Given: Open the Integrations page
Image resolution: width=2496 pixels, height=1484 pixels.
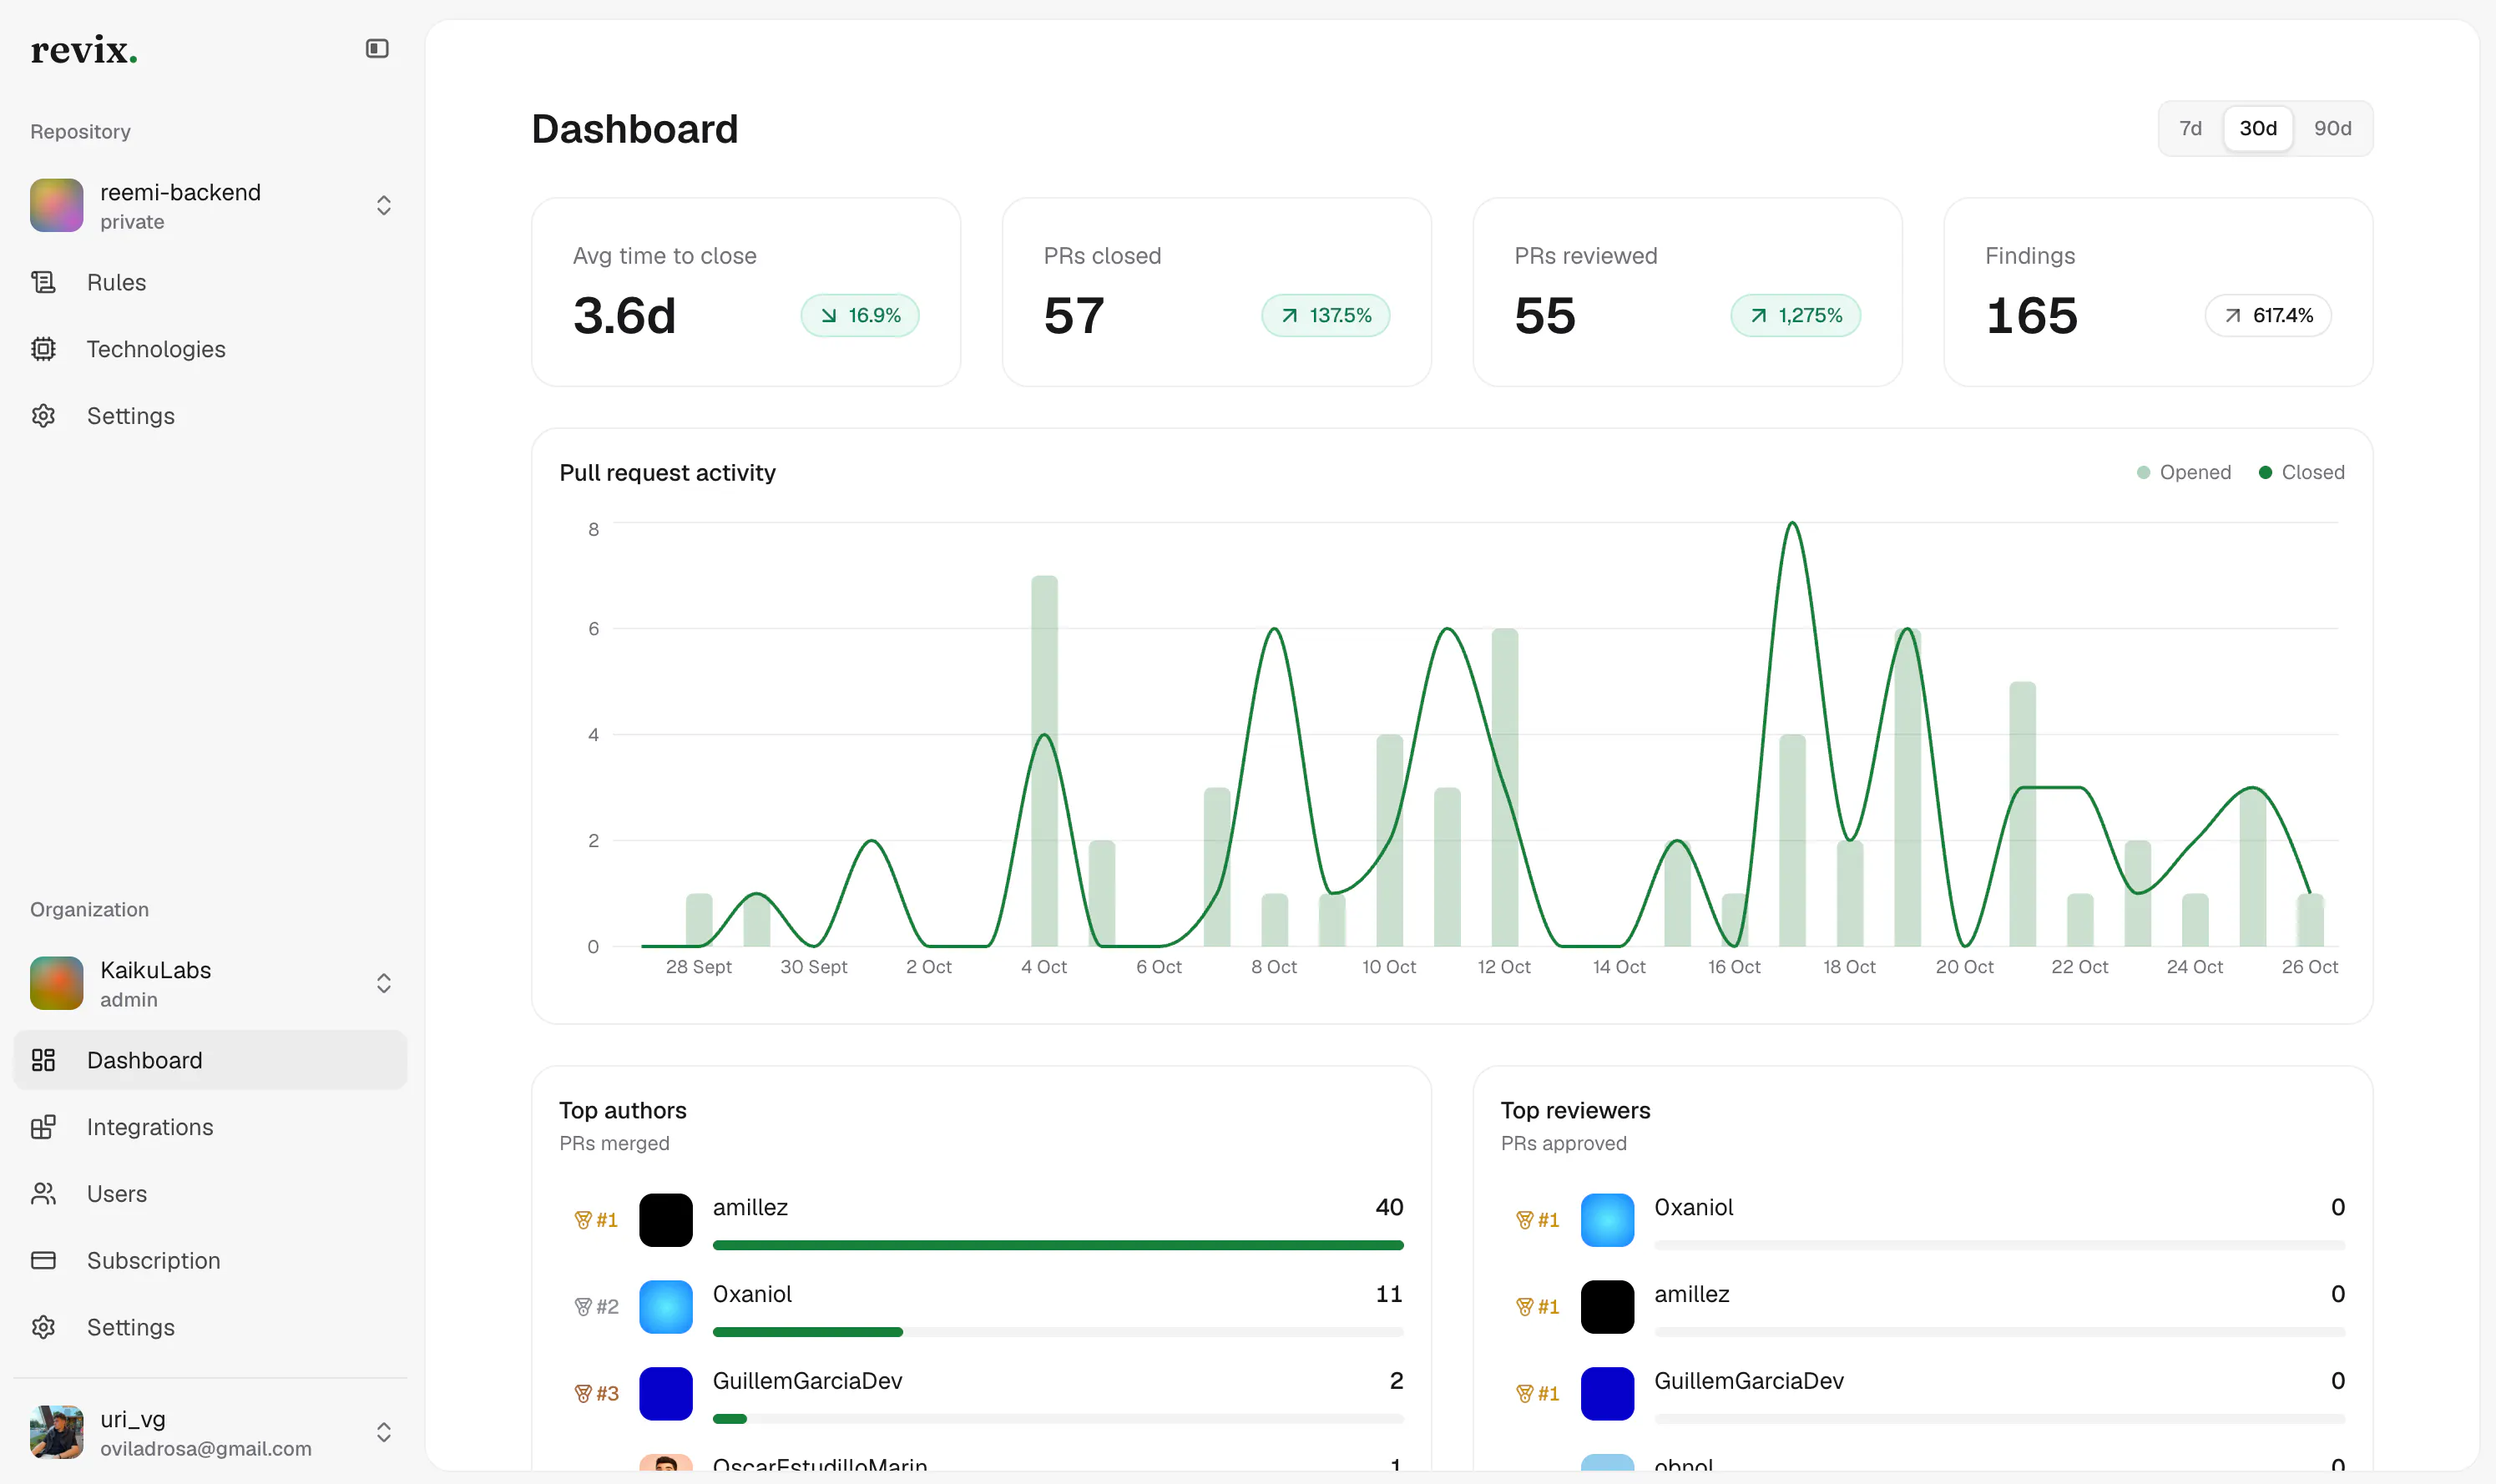Looking at the screenshot, I should coord(210,1127).
